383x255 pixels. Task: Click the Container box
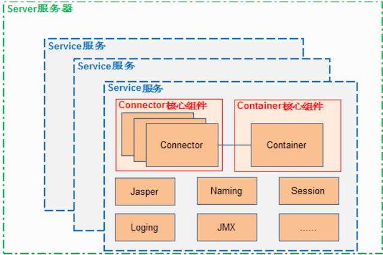point(287,145)
